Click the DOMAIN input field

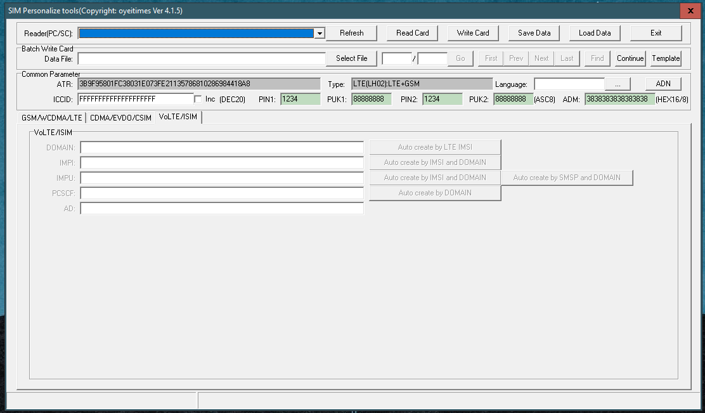(x=221, y=147)
